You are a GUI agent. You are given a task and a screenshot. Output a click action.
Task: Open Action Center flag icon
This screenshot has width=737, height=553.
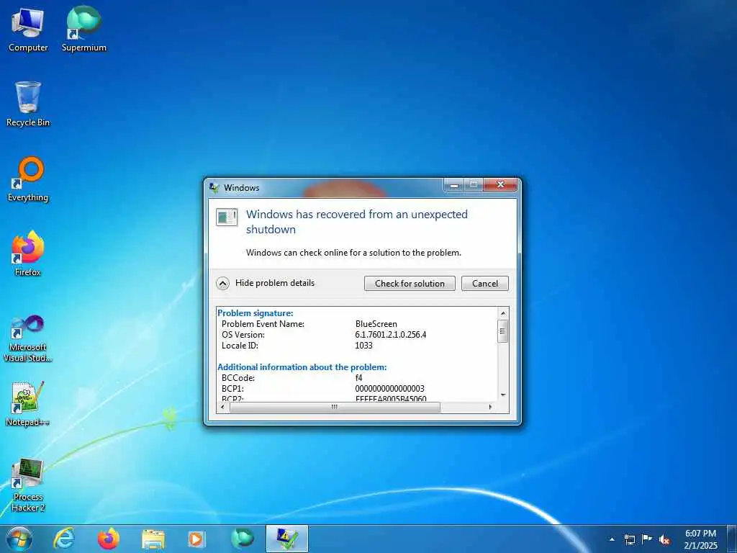click(x=647, y=539)
